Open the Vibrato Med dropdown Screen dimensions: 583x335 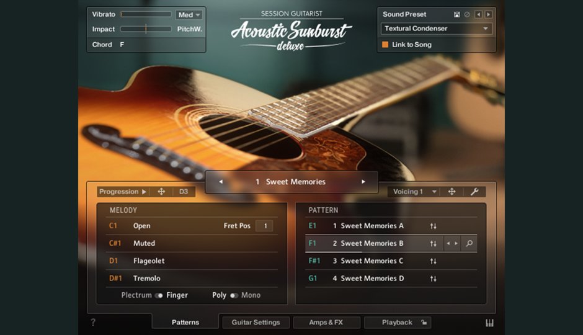189,15
